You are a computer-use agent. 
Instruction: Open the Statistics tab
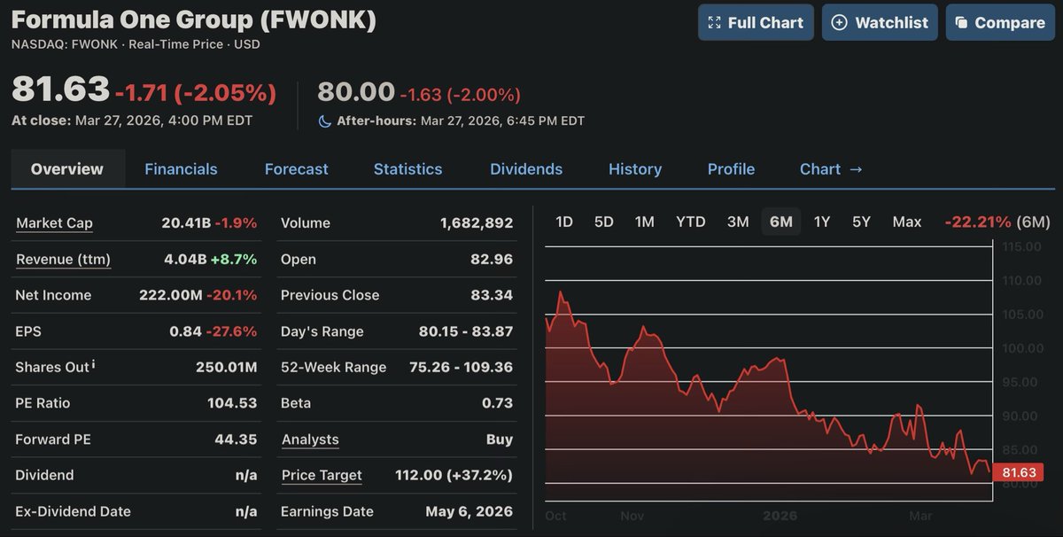[407, 168]
